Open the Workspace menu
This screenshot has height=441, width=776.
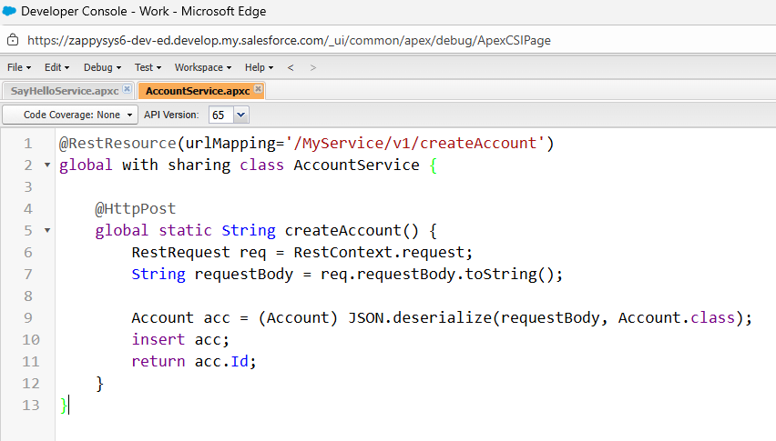pos(202,67)
